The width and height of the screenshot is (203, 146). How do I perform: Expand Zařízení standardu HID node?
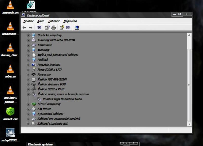tap(29, 124)
